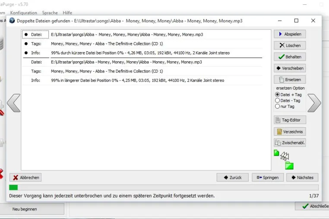Click Neu beginnen in the main window
The width and height of the screenshot is (329, 219).
coord(32,209)
